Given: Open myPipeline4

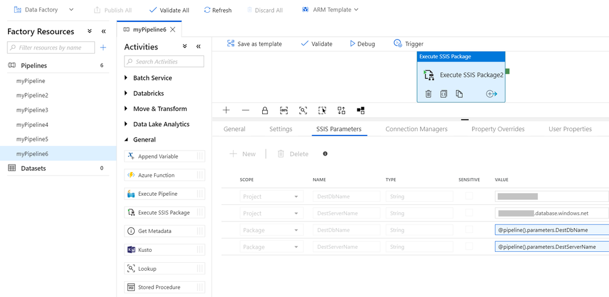Looking at the screenshot, I should 32,125.
